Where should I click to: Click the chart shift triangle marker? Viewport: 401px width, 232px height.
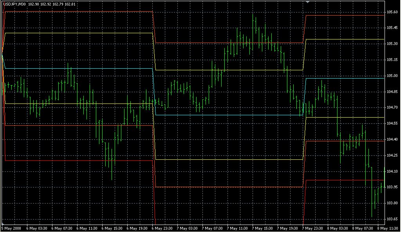click(308, 2)
